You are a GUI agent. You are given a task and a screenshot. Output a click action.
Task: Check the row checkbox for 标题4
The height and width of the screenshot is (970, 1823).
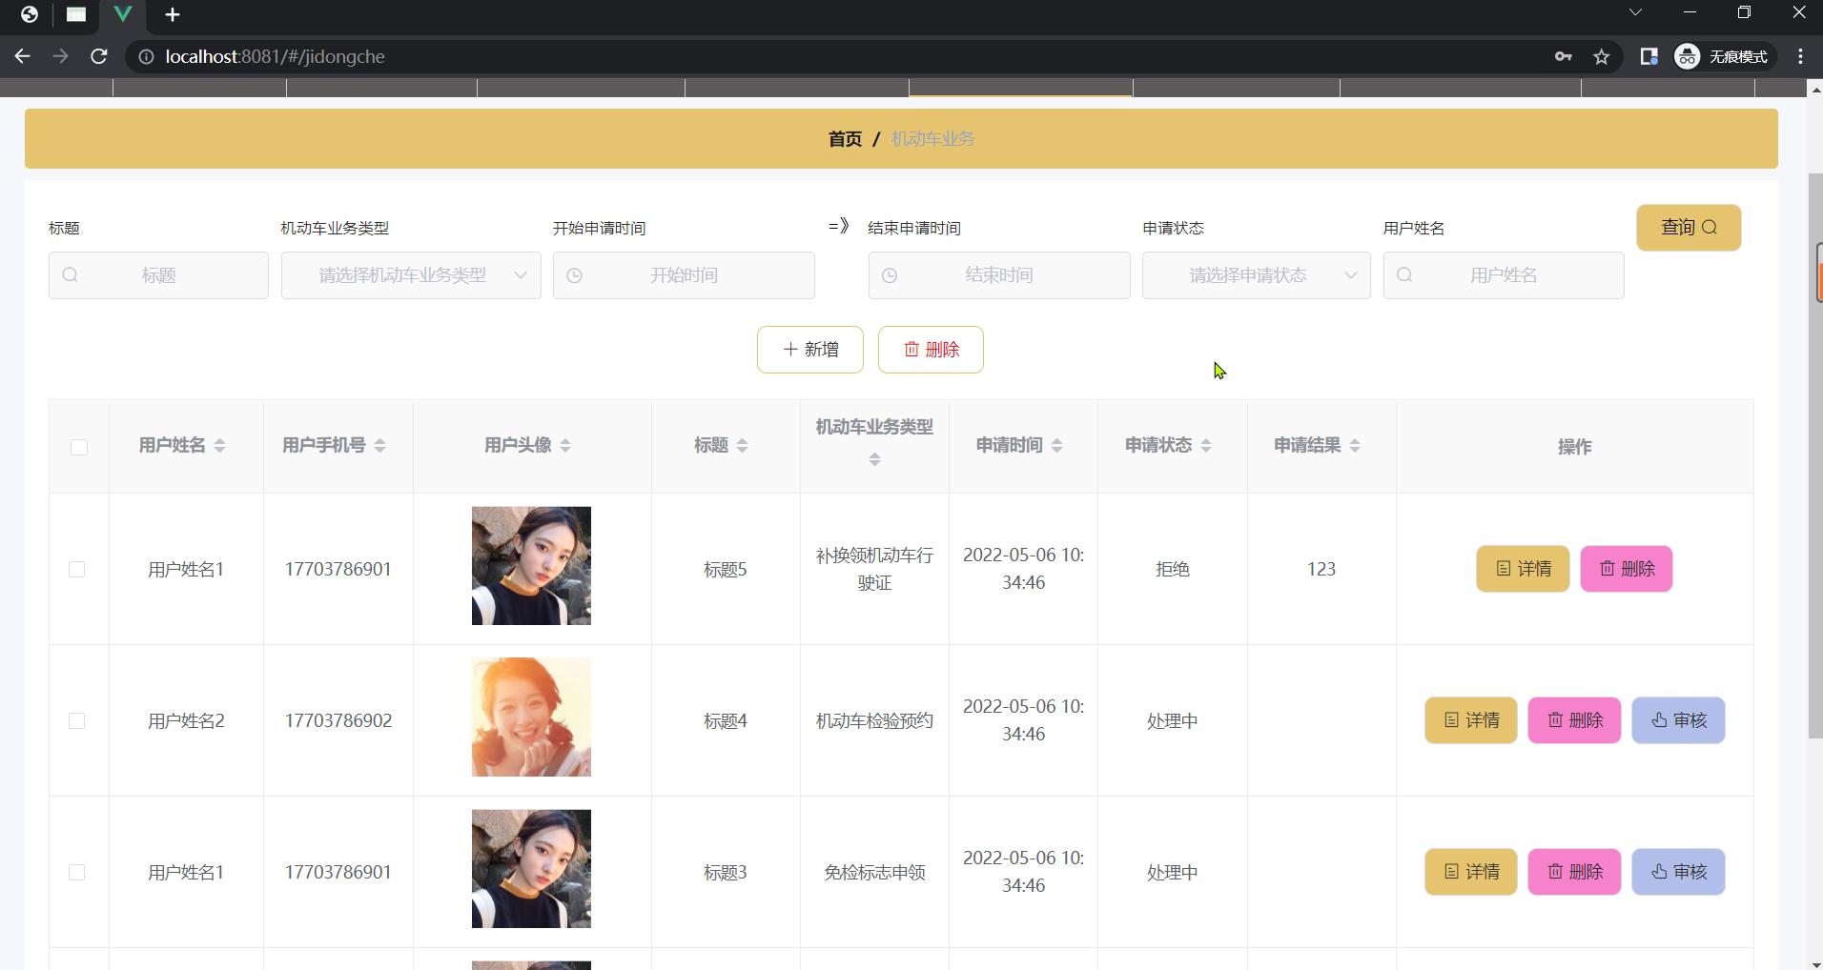click(77, 721)
